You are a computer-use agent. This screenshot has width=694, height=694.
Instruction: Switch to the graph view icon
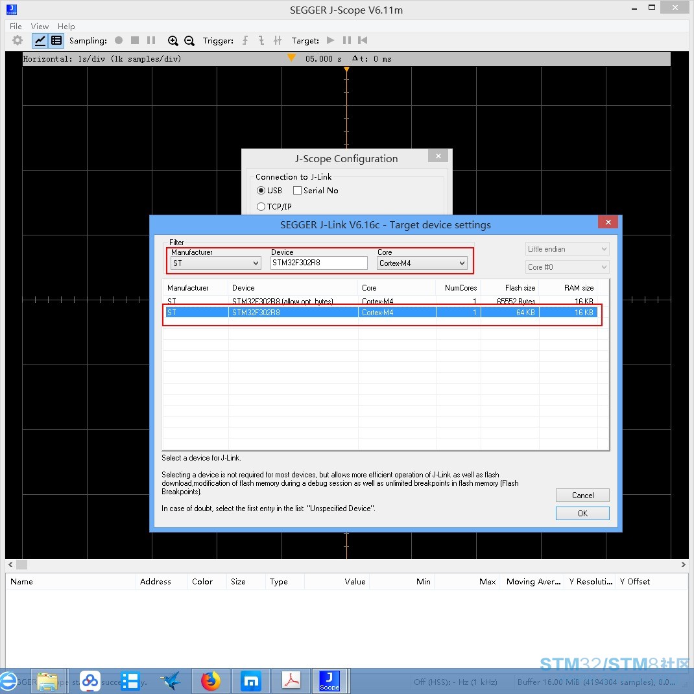tap(40, 41)
